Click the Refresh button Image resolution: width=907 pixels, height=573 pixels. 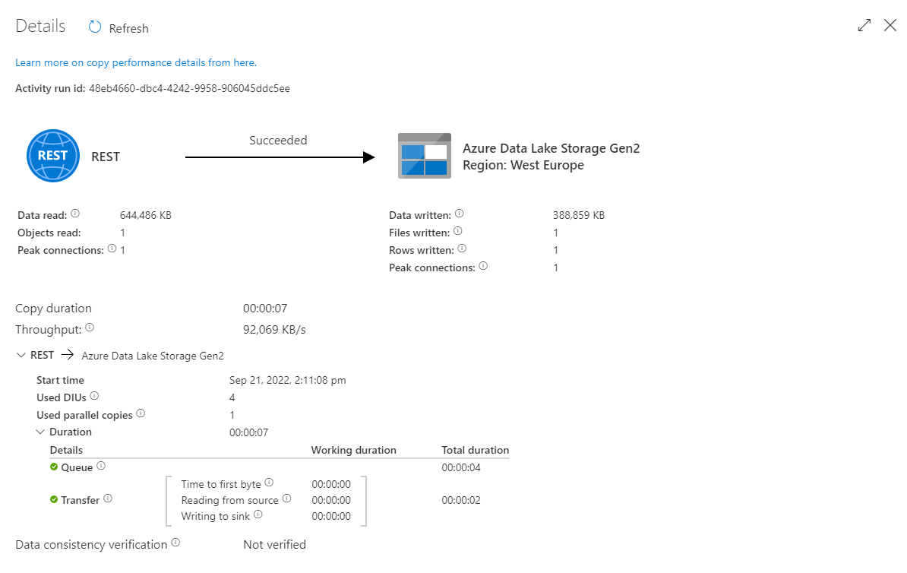tap(119, 28)
